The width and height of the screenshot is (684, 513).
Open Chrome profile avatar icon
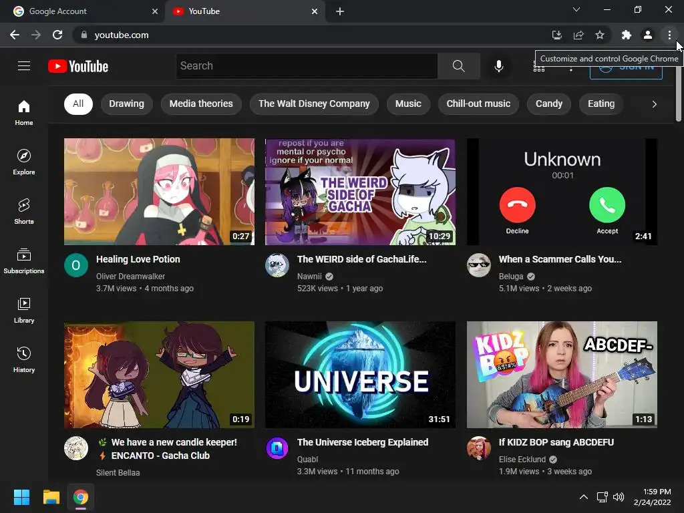click(x=648, y=35)
